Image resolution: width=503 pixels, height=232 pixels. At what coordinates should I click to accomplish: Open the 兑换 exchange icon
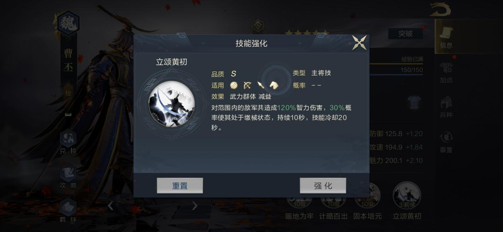point(68,142)
